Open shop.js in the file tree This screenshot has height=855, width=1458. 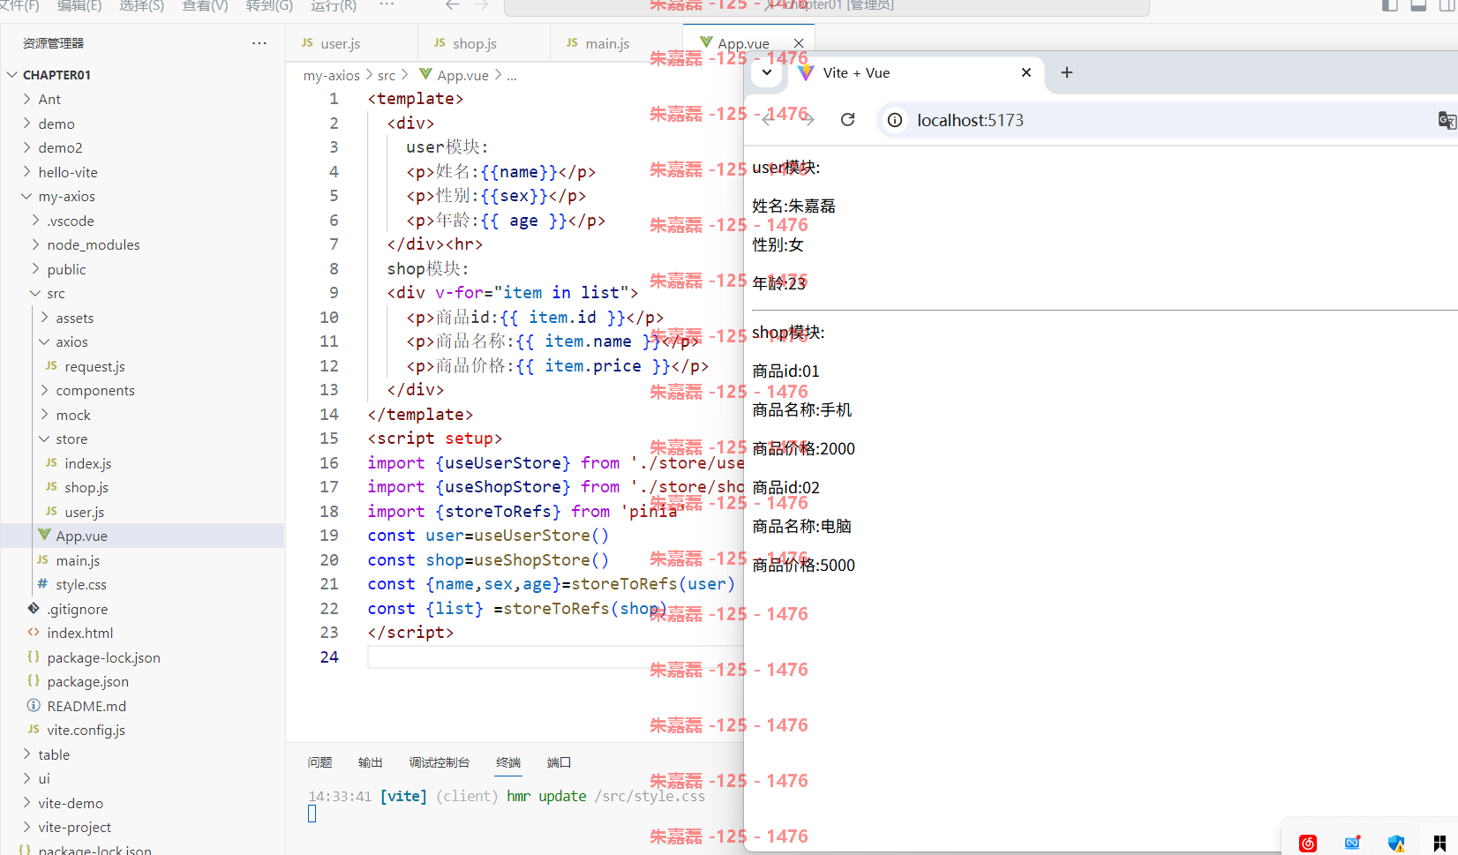click(86, 487)
